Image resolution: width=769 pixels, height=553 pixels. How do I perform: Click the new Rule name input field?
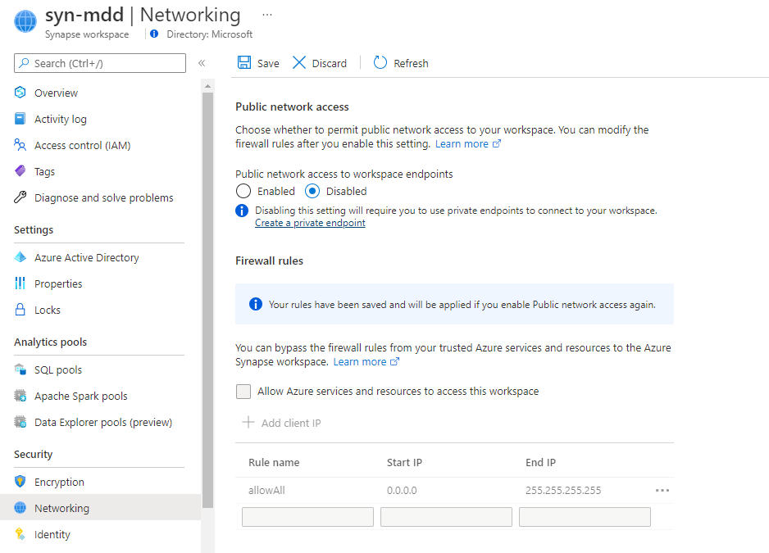pos(307,517)
